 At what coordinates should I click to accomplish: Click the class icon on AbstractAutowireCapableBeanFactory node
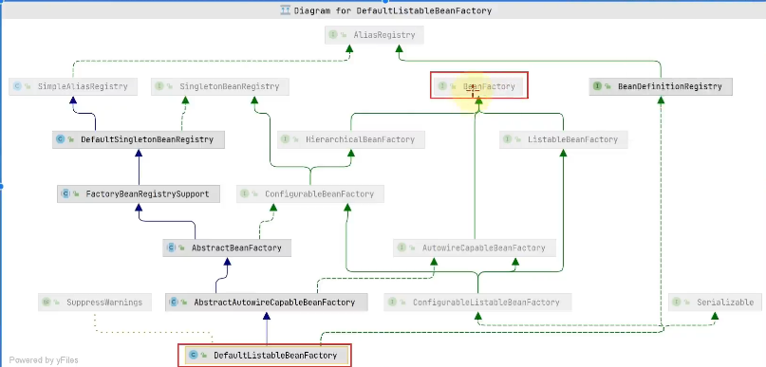(174, 303)
